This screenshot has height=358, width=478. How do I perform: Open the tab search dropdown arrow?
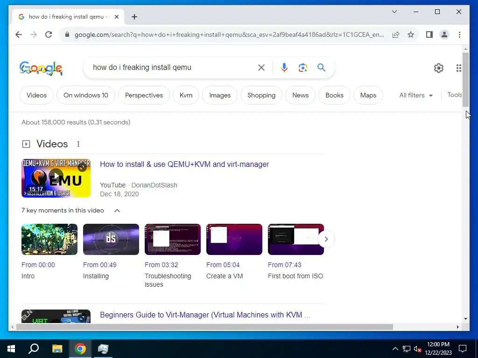click(394, 12)
